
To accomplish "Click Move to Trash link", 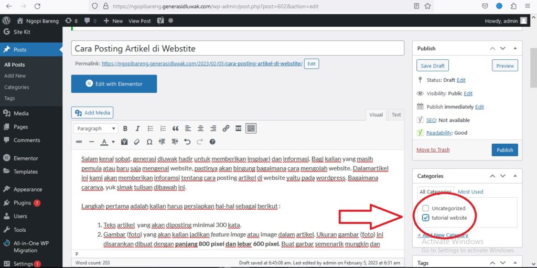I will (x=433, y=150).
